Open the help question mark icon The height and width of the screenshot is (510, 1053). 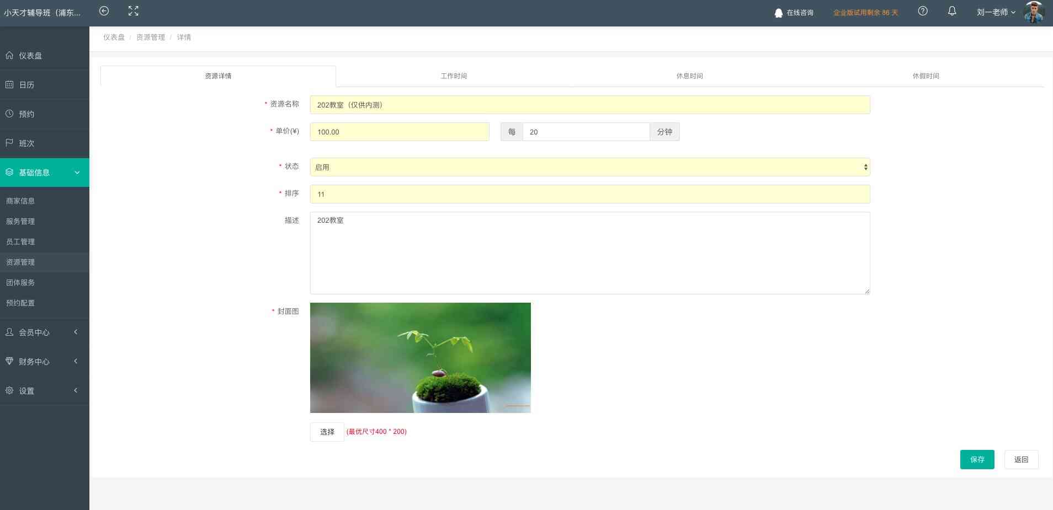(923, 11)
